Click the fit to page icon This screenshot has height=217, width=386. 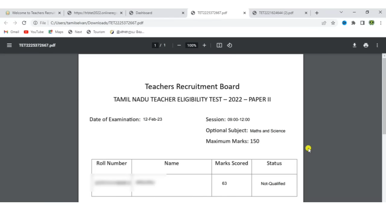219,45
